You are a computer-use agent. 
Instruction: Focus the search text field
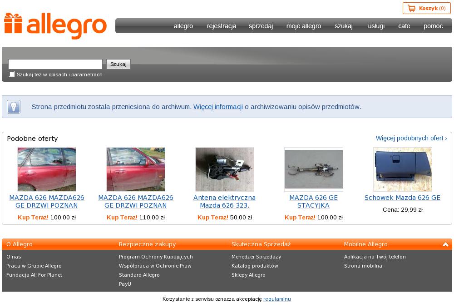coord(55,64)
